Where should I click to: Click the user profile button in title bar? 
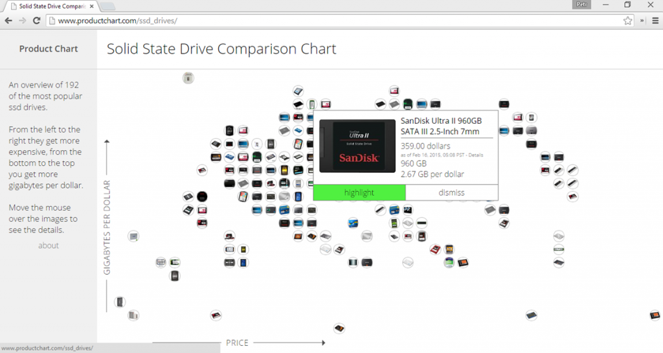[x=582, y=5]
